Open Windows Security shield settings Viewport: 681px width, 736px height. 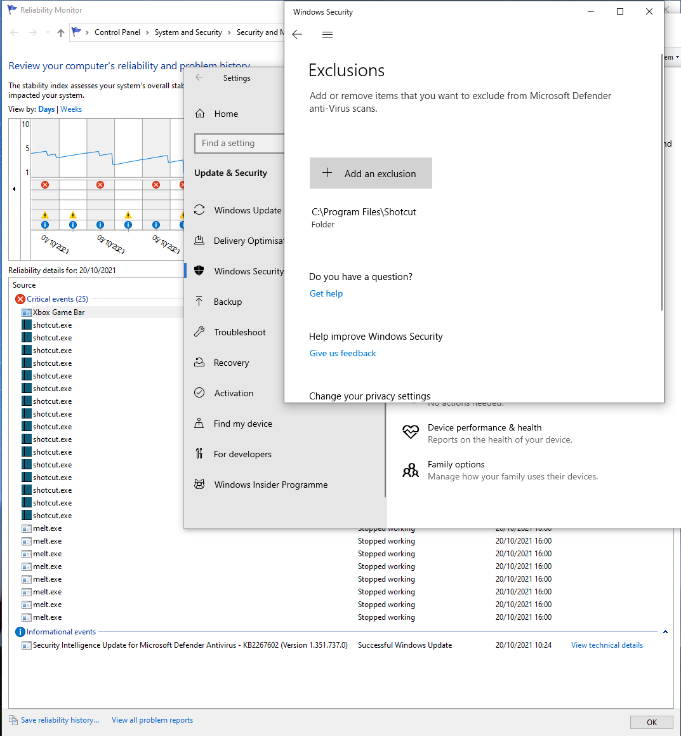(x=201, y=271)
